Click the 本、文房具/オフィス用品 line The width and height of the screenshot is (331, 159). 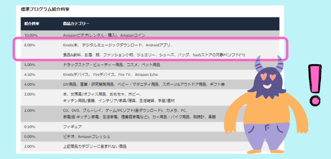102,94
